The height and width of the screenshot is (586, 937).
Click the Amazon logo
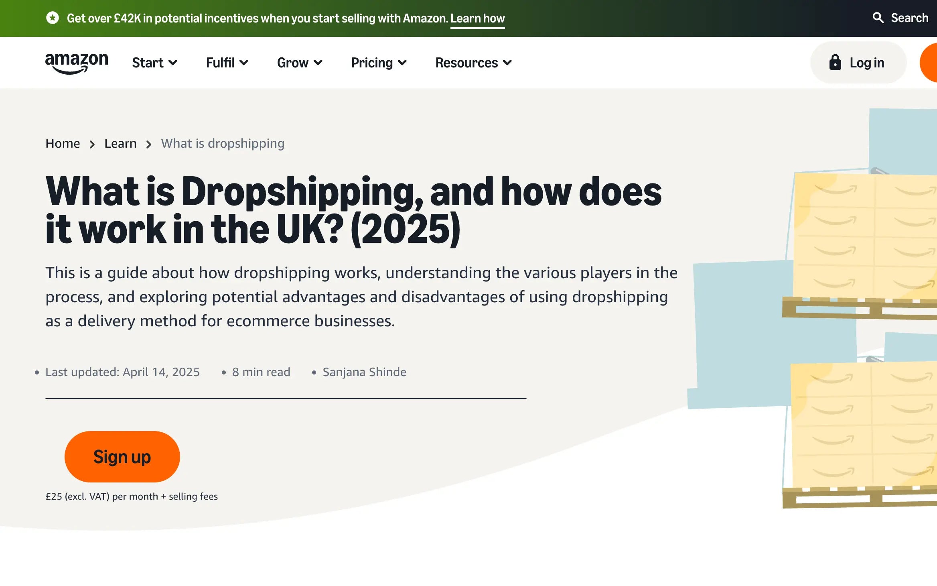coord(77,63)
